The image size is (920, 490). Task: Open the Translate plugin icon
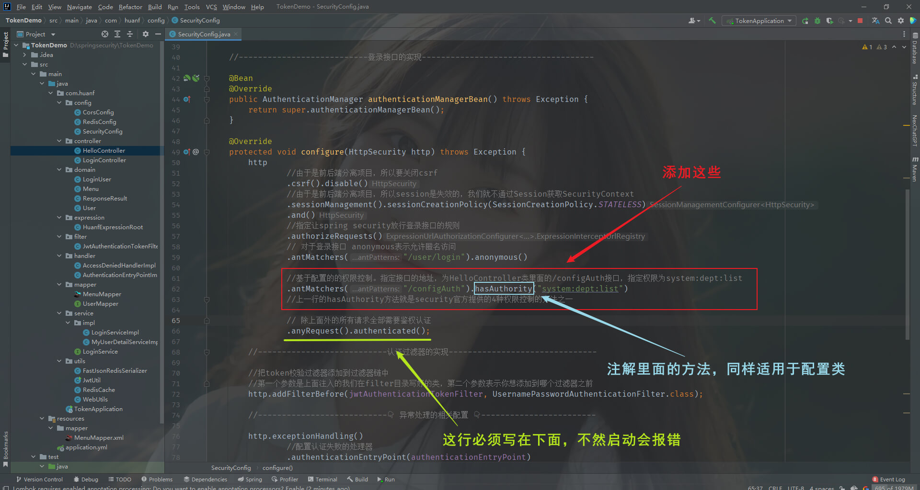click(x=876, y=21)
